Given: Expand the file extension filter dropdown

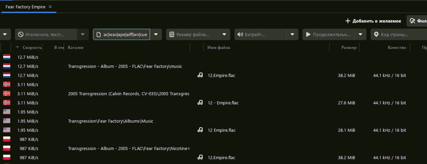Looking at the screenshot, I should 156,34.
